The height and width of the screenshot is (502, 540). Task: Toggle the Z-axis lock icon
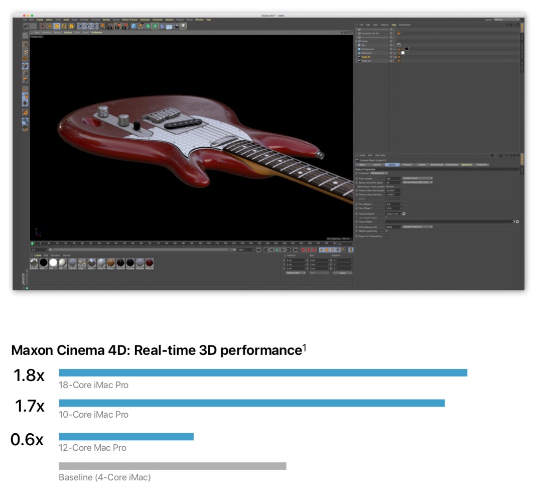(94, 26)
